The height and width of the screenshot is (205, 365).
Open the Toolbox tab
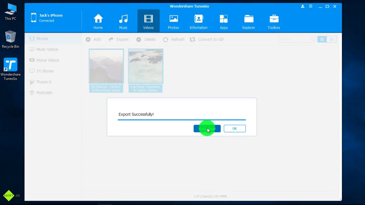(274, 21)
